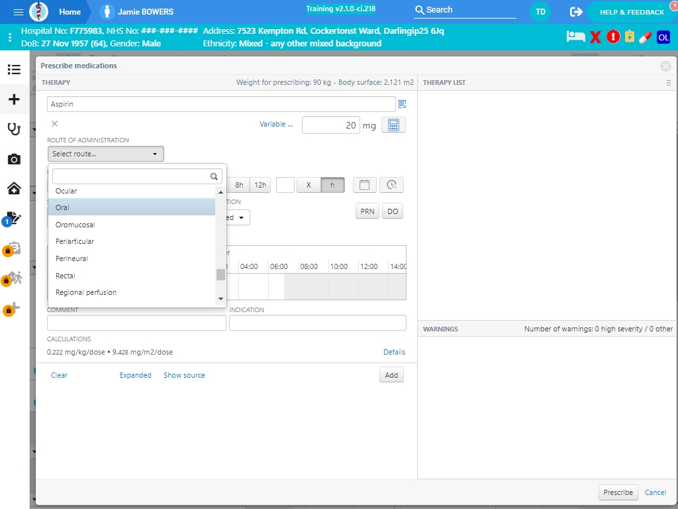Open the camera sidebar icon
Screen dimensions: 678x509
(14, 159)
